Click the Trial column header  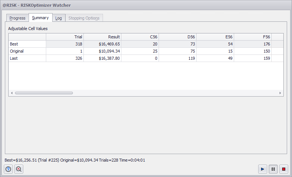65,37
